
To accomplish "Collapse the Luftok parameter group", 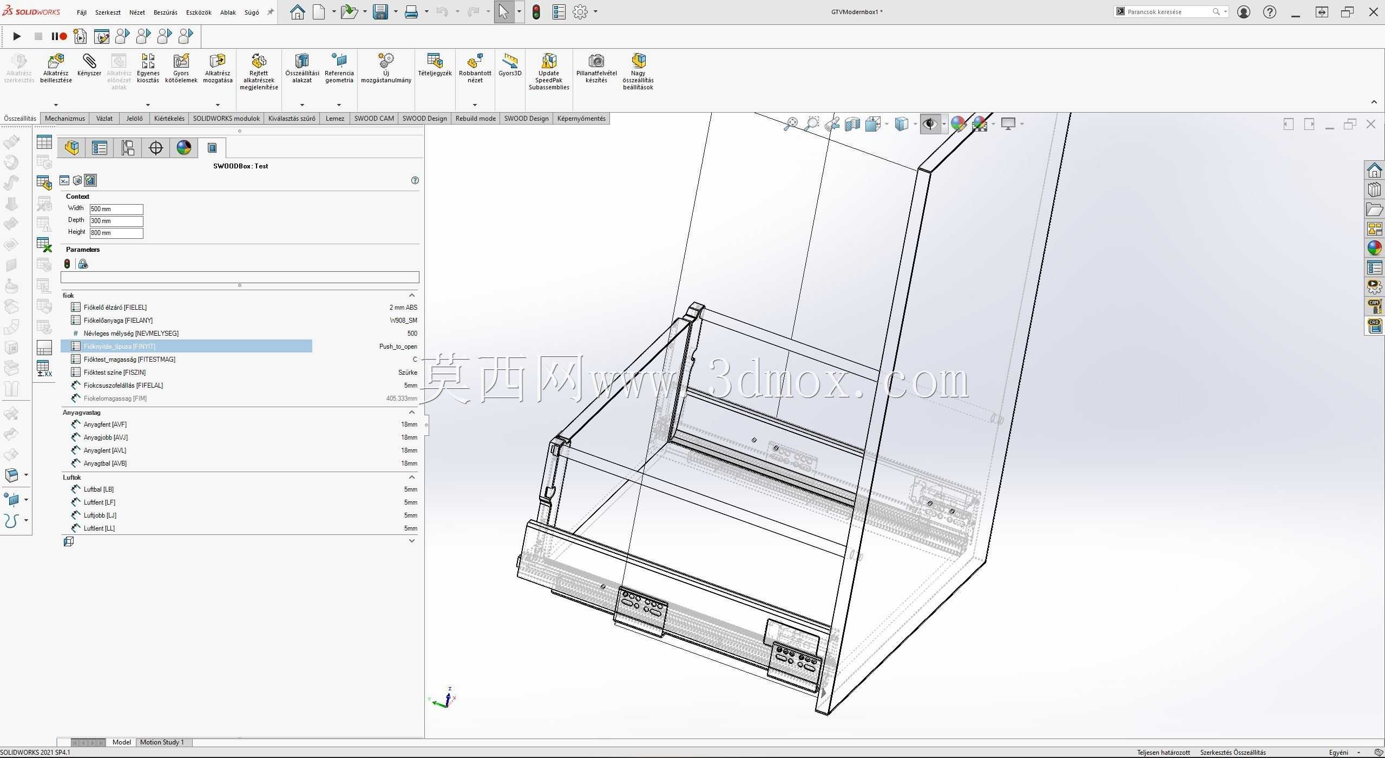I will click(412, 477).
